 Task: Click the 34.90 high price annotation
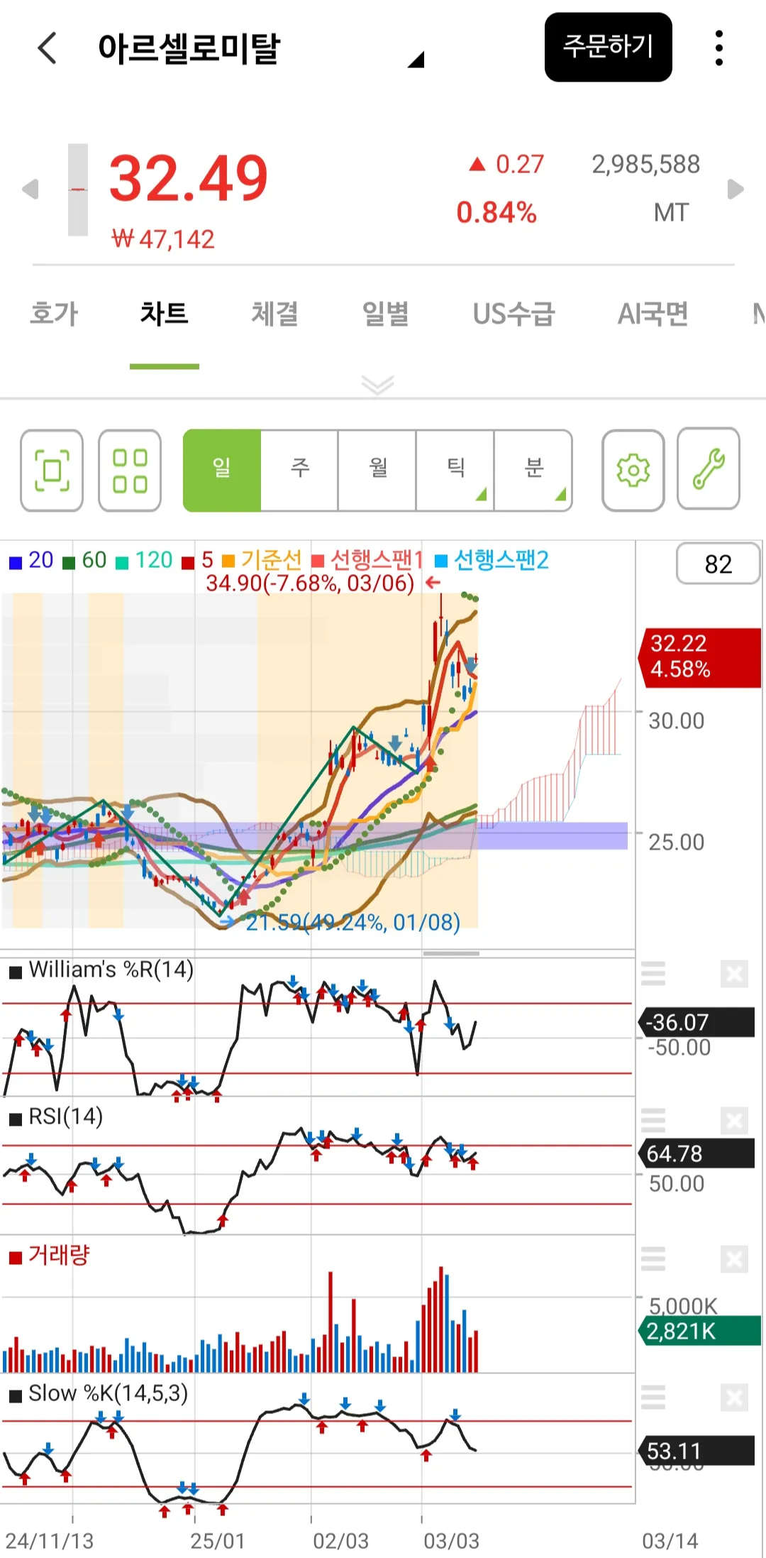310,583
